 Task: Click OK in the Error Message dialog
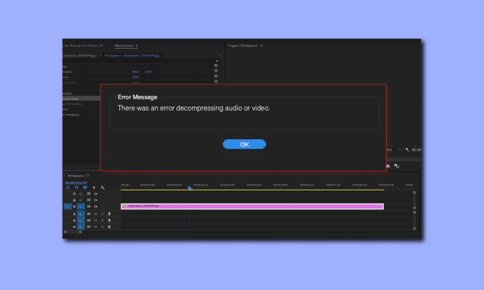pyautogui.click(x=244, y=144)
